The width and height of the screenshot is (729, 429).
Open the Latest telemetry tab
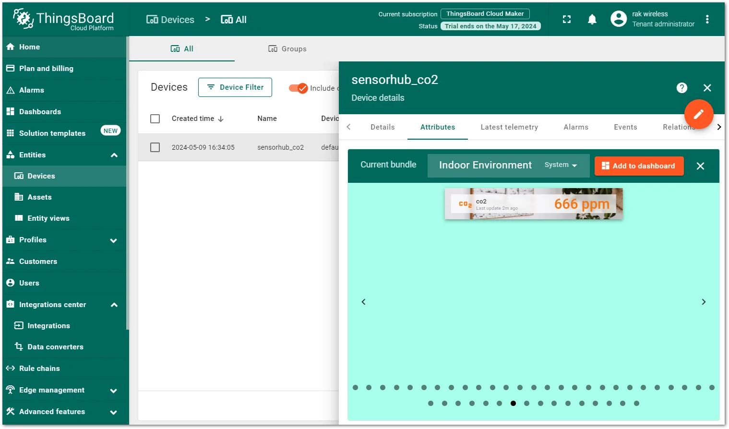509,127
